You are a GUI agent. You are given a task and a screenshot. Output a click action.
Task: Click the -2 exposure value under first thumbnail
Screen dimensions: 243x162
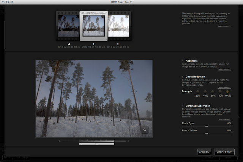click(69, 44)
